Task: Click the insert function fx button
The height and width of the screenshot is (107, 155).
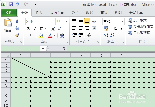Action: point(64,49)
